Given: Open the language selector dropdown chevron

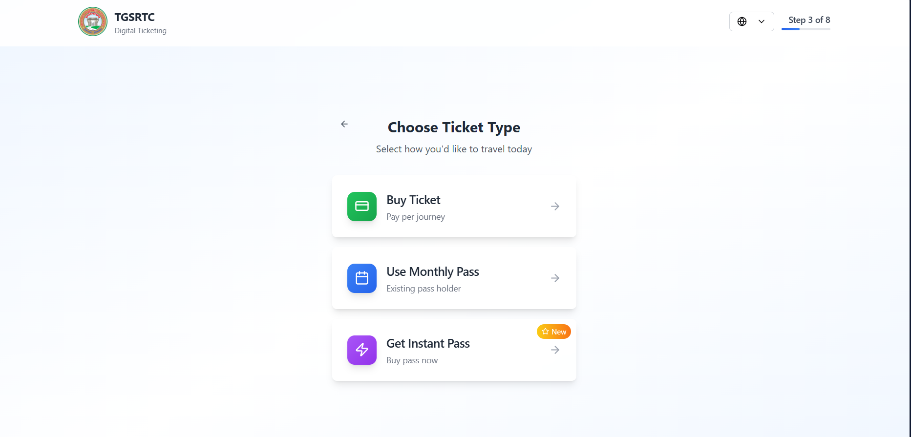Looking at the screenshot, I should [761, 21].
